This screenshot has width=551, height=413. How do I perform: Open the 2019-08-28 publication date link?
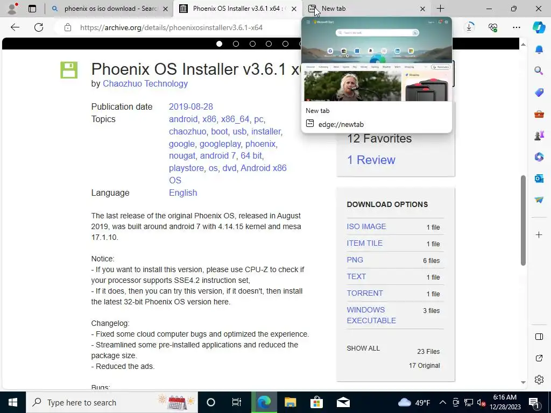(x=191, y=107)
